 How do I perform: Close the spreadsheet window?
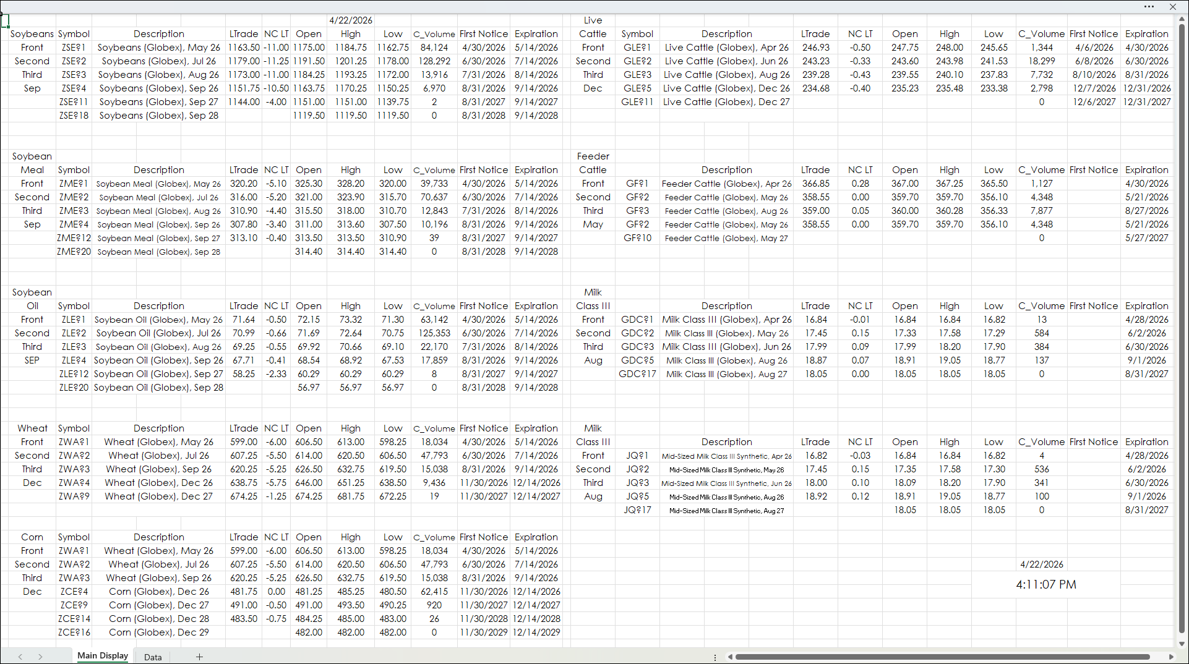coord(1172,7)
